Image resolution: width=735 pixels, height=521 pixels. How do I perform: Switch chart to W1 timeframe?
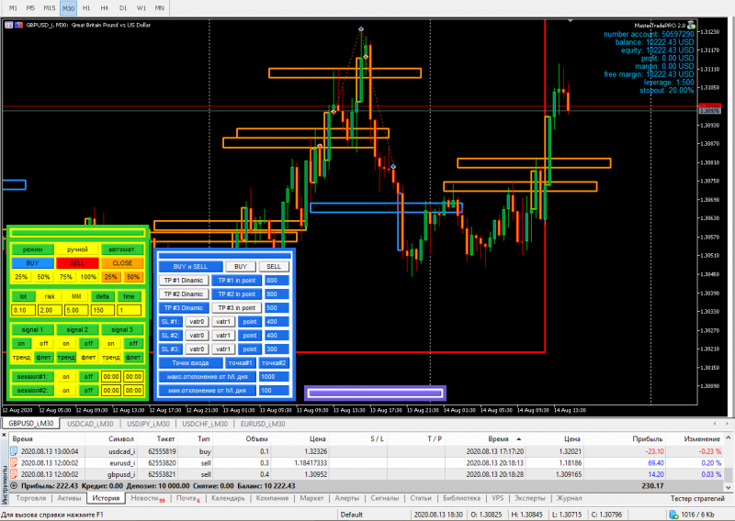point(141,8)
